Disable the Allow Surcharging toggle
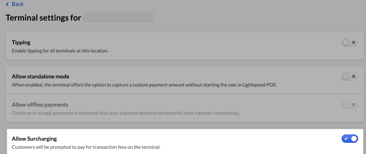 350,139
